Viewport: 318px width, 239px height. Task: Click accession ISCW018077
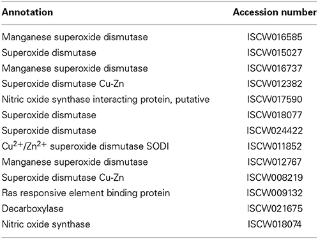point(275,115)
